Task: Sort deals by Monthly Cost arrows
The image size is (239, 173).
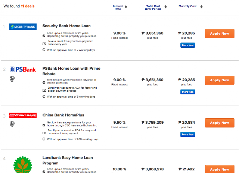Action: (201, 7)
